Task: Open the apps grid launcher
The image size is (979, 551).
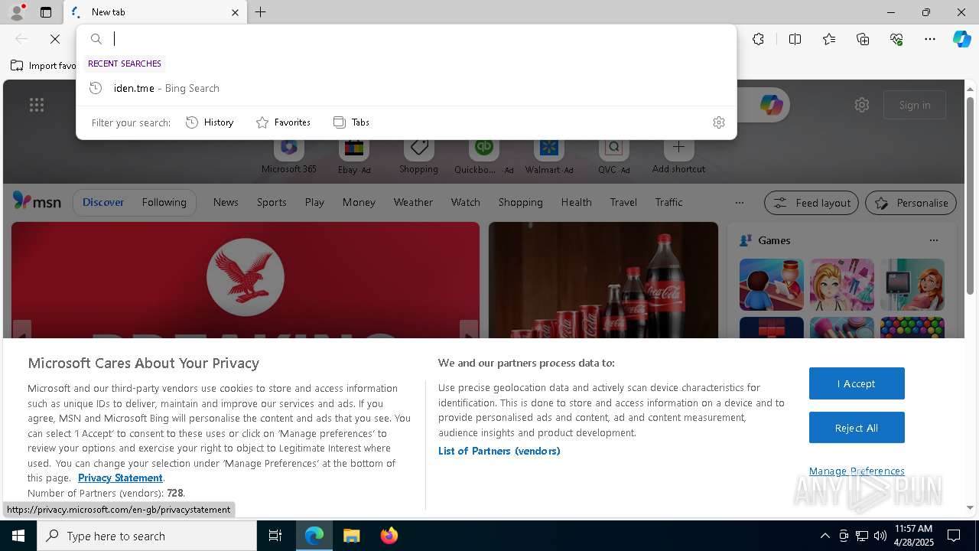Action: click(37, 105)
